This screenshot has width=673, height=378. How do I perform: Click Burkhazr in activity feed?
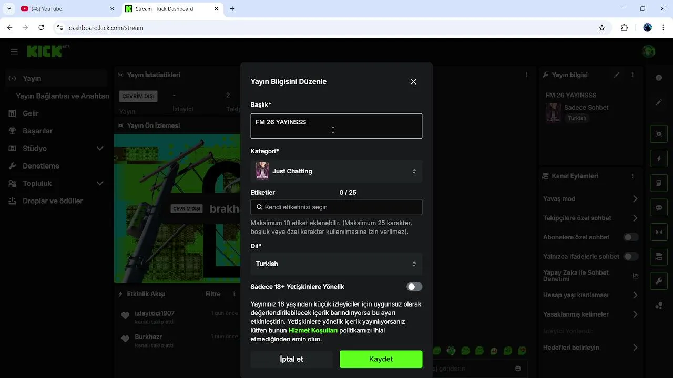pyautogui.click(x=148, y=337)
